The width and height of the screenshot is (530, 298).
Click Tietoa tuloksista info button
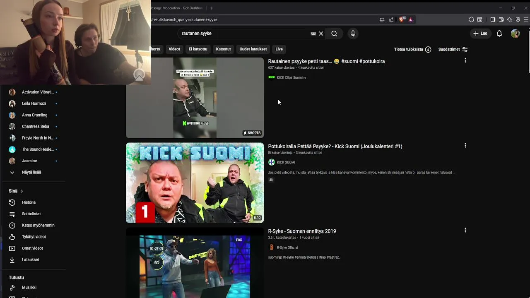coord(412,49)
